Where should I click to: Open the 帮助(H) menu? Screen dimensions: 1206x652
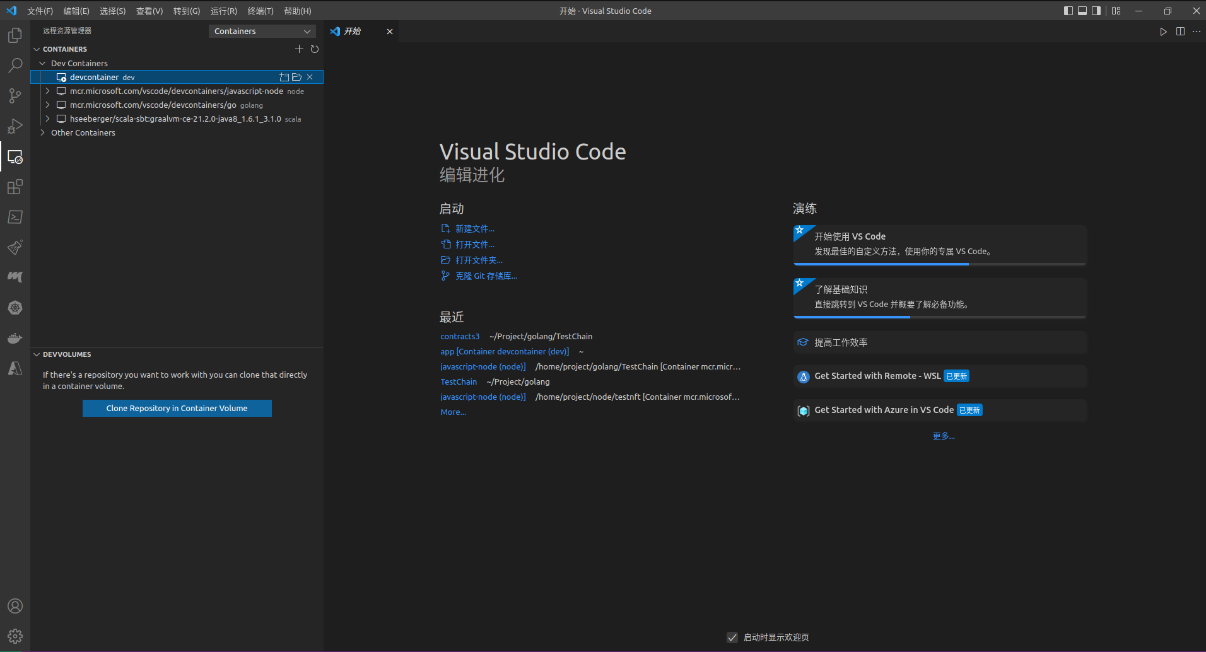coord(298,11)
